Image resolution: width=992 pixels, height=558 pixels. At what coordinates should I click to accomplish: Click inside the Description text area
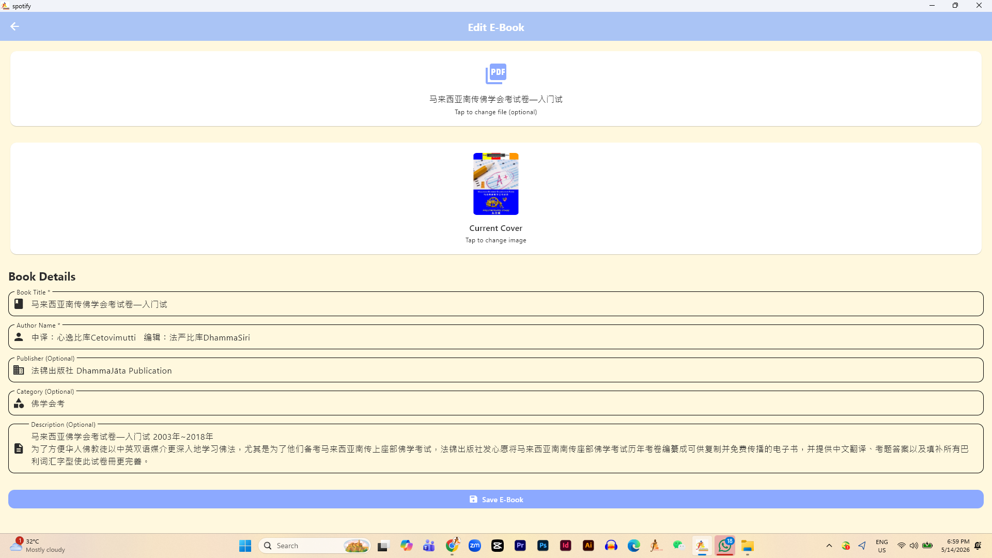(x=496, y=448)
